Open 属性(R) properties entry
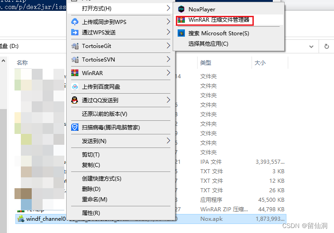 pyautogui.click(x=121, y=213)
